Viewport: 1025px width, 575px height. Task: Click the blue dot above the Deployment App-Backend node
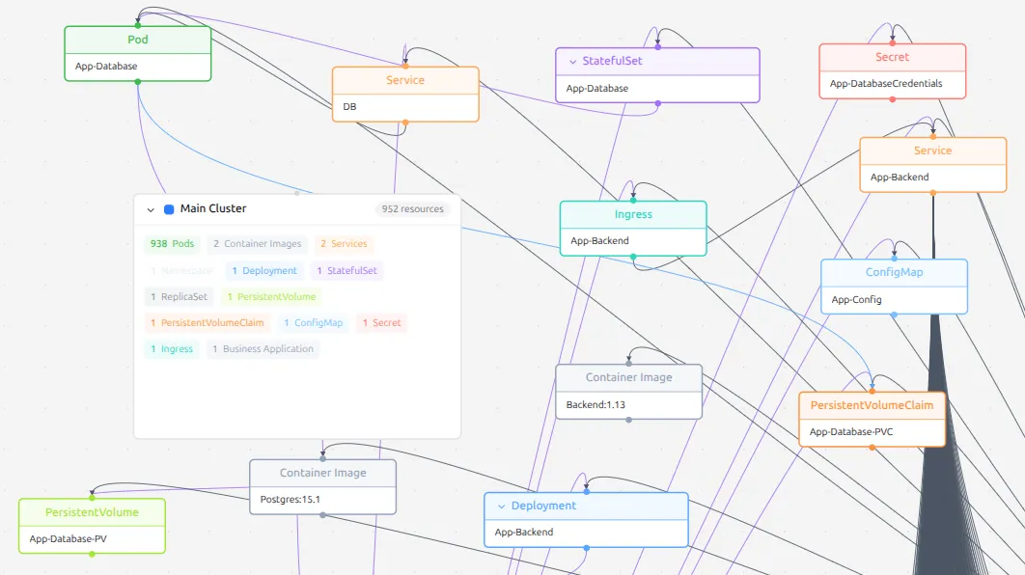[586, 490]
